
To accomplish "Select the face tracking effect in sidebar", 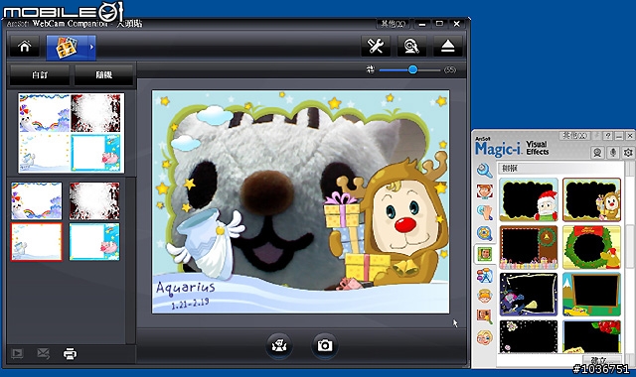I will pyautogui.click(x=484, y=191).
